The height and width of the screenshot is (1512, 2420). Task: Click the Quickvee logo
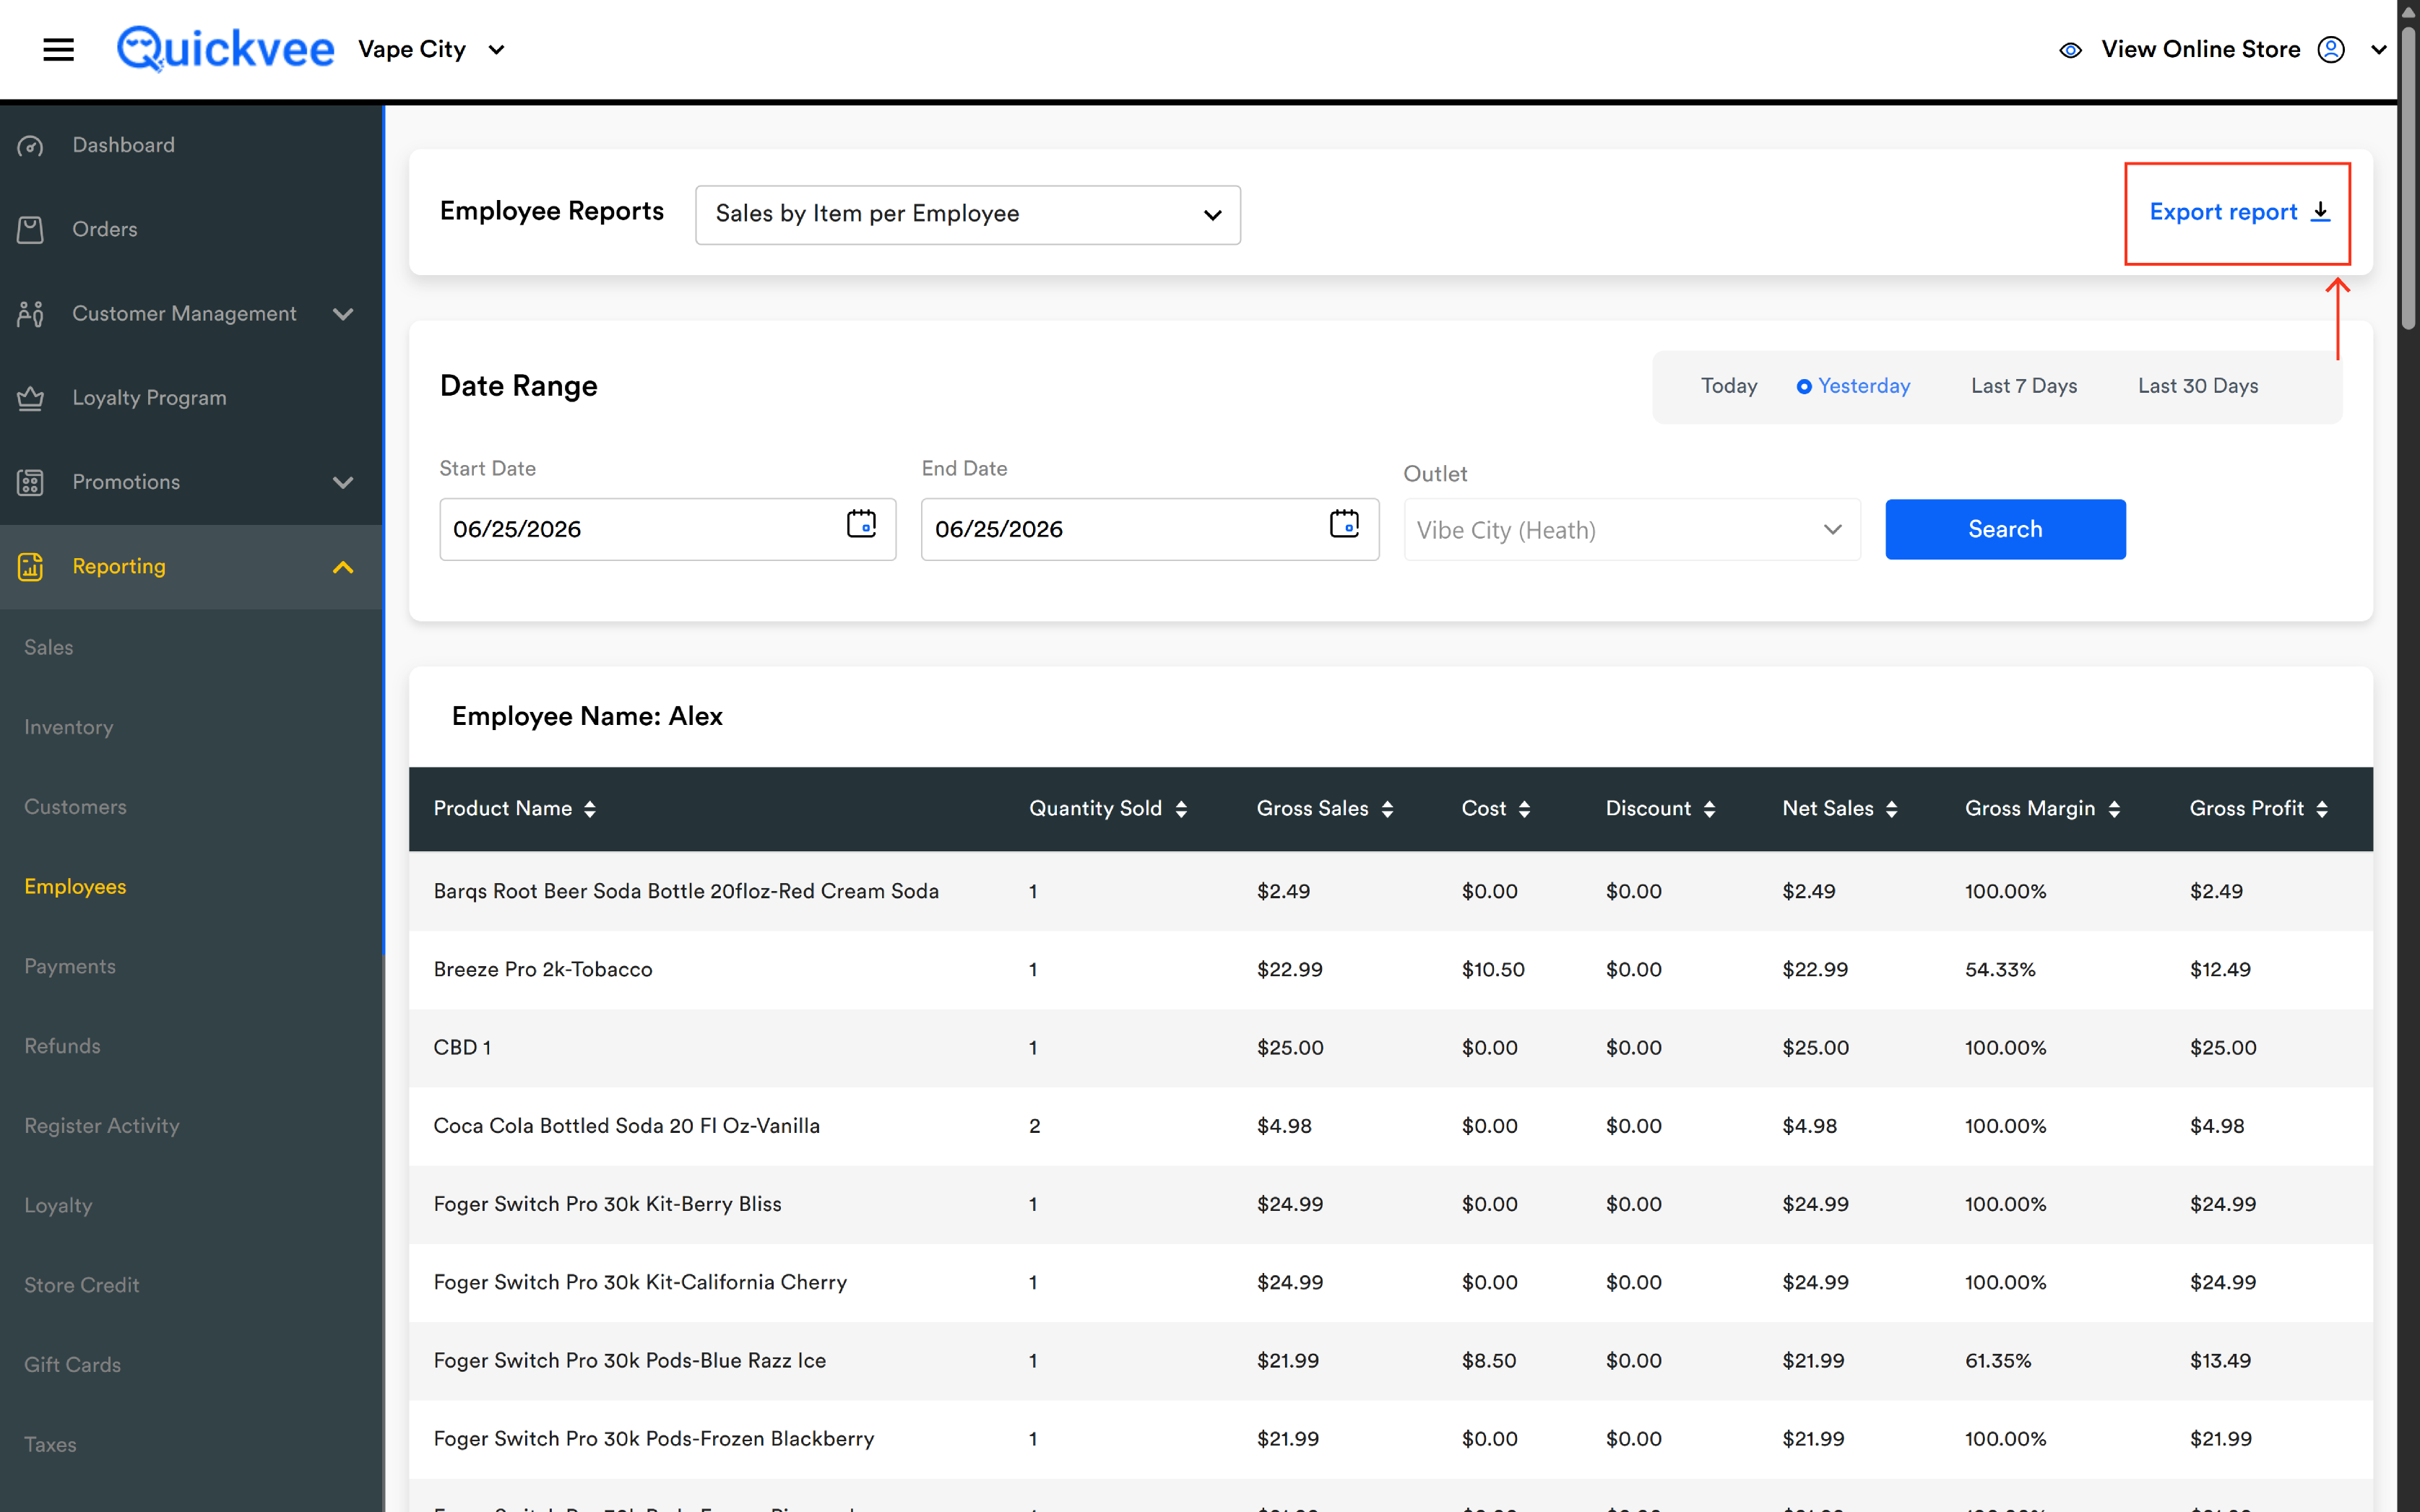226,49
